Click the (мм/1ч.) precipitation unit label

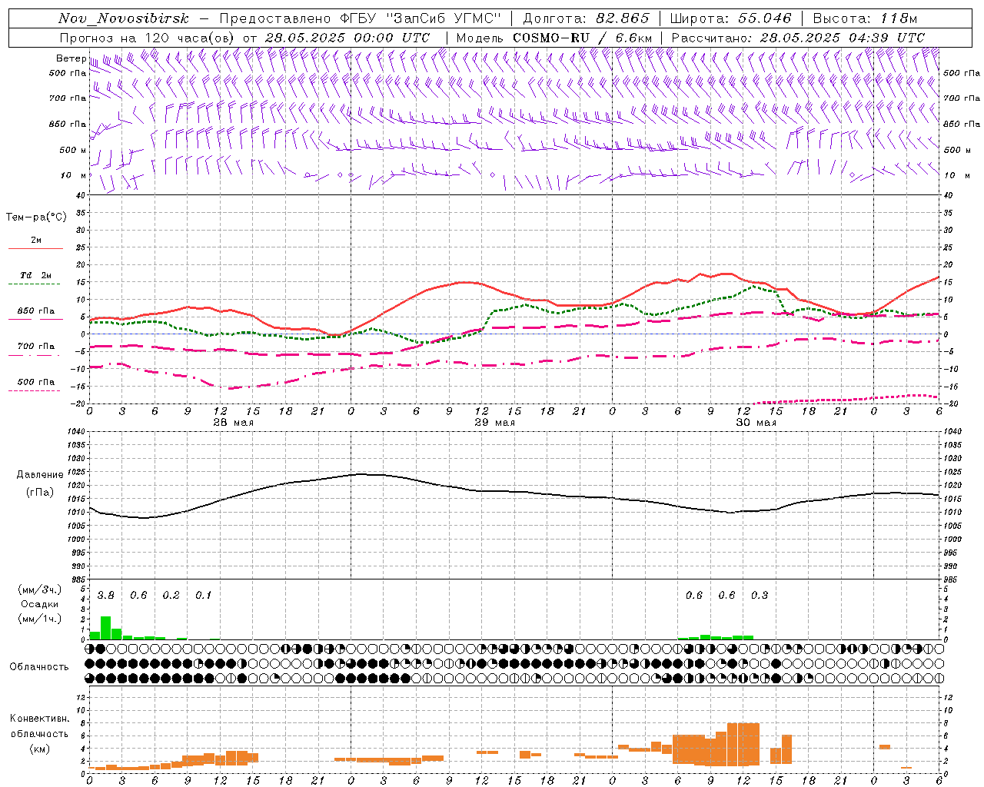click(x=40, y=619)
